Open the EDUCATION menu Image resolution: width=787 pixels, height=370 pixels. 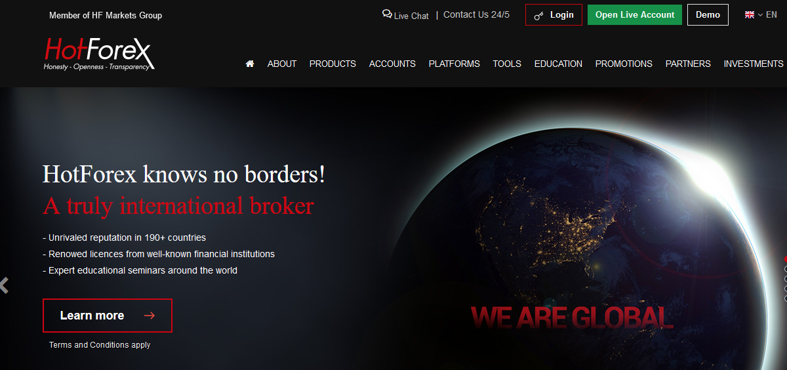(x=558, y=64)
